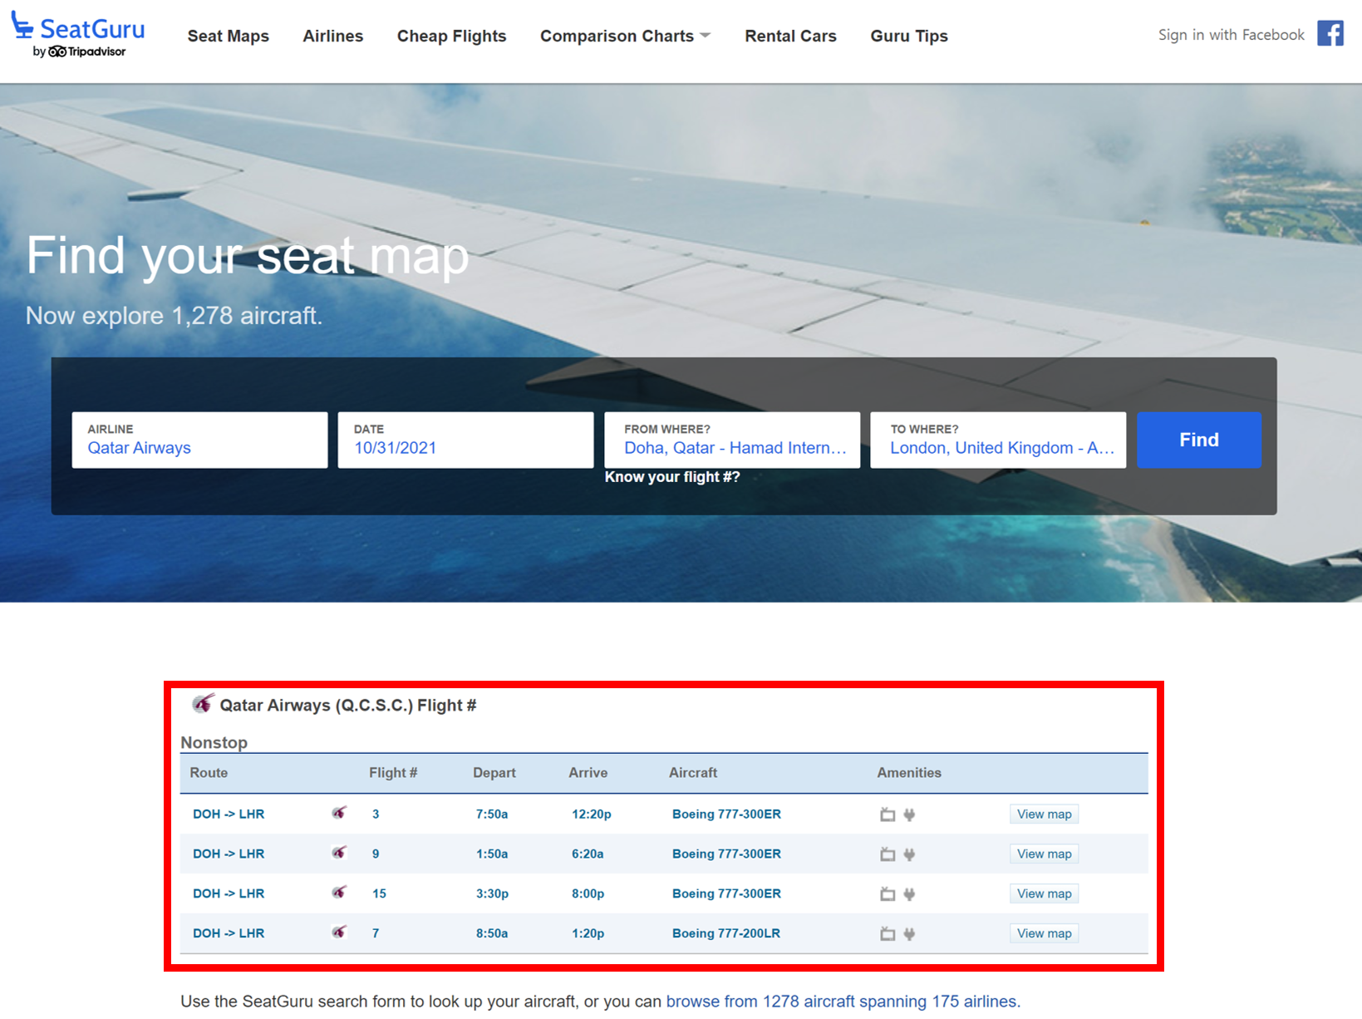The height and width of the screenshot is (1019, 1362).
Task: Click View map for flight 7
Action: [1044, 933]
